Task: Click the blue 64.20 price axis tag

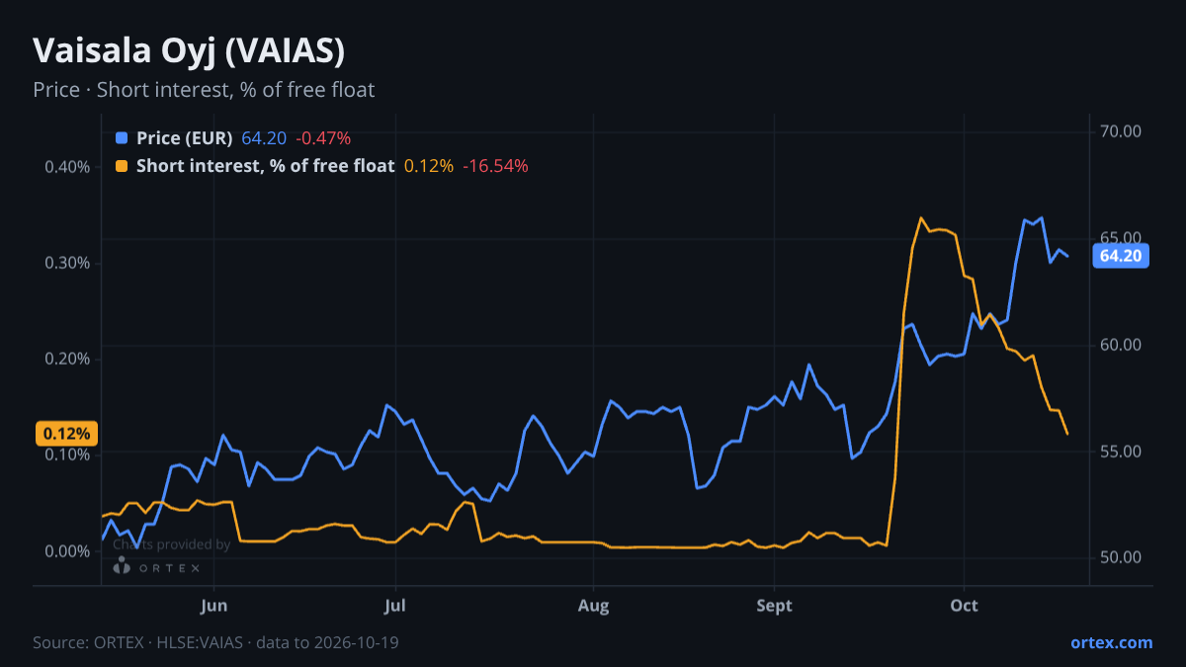Action: (x=1121, y=256)
